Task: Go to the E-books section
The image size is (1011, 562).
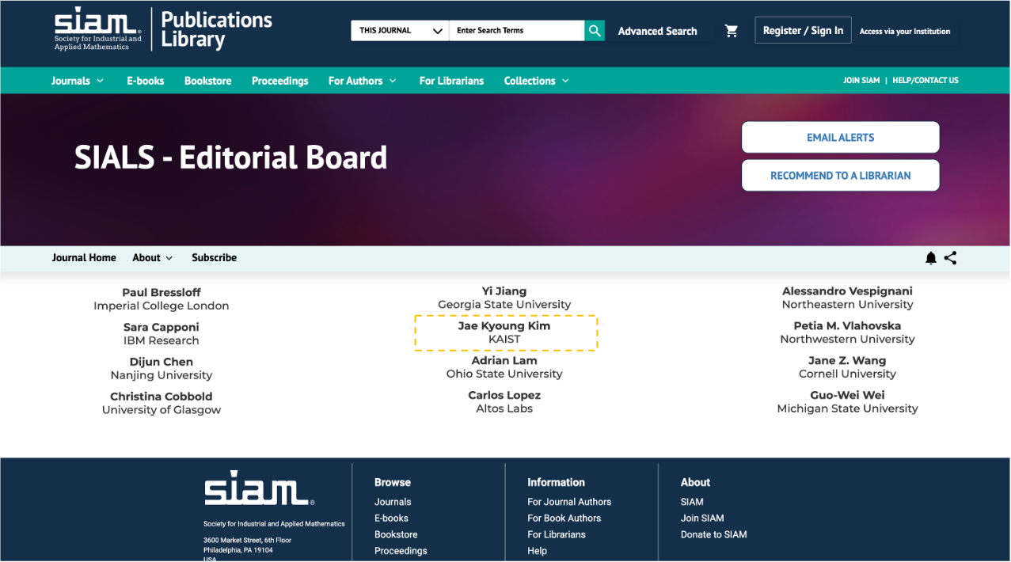Action: (146, 81)
